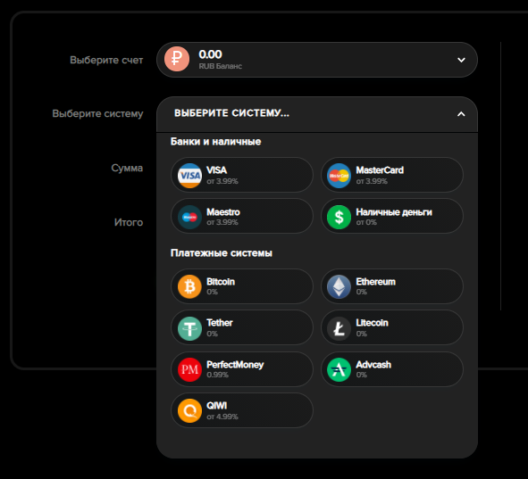The image size is (528, 479).
Task: Click the green Tether icon
Action: click(x=189, y=328)
